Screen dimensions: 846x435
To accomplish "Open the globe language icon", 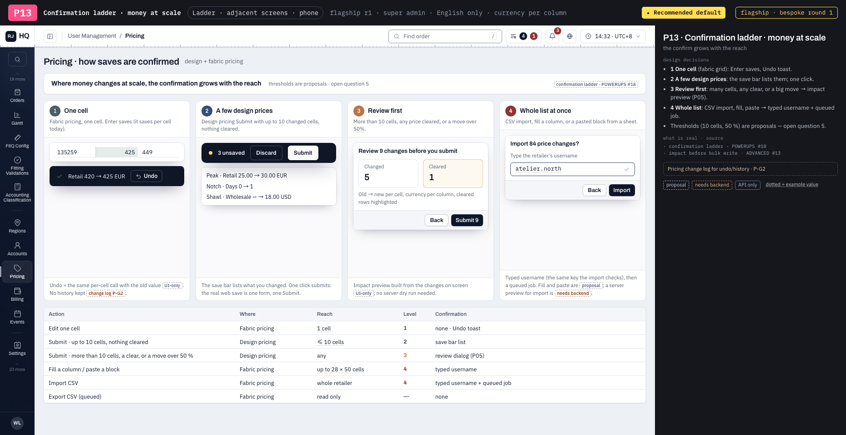I will pos(569,36).
